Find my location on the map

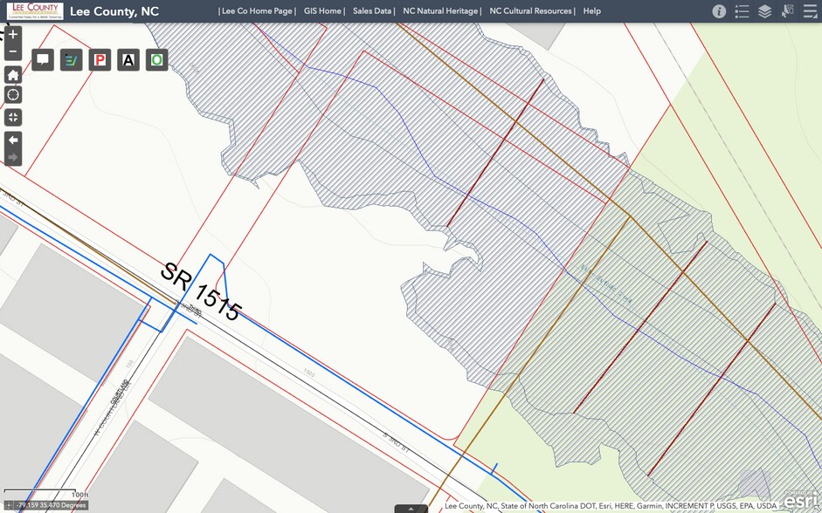coord(13,95)
